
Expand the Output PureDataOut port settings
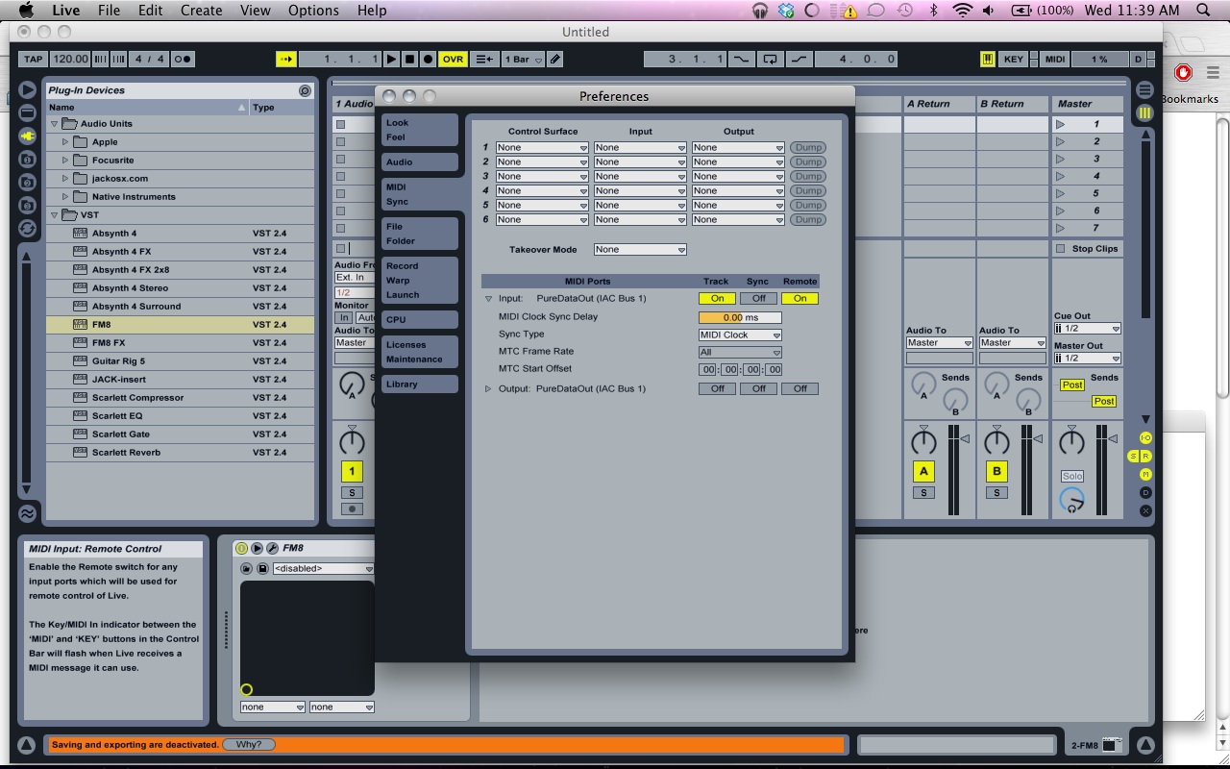pos(488,389)
